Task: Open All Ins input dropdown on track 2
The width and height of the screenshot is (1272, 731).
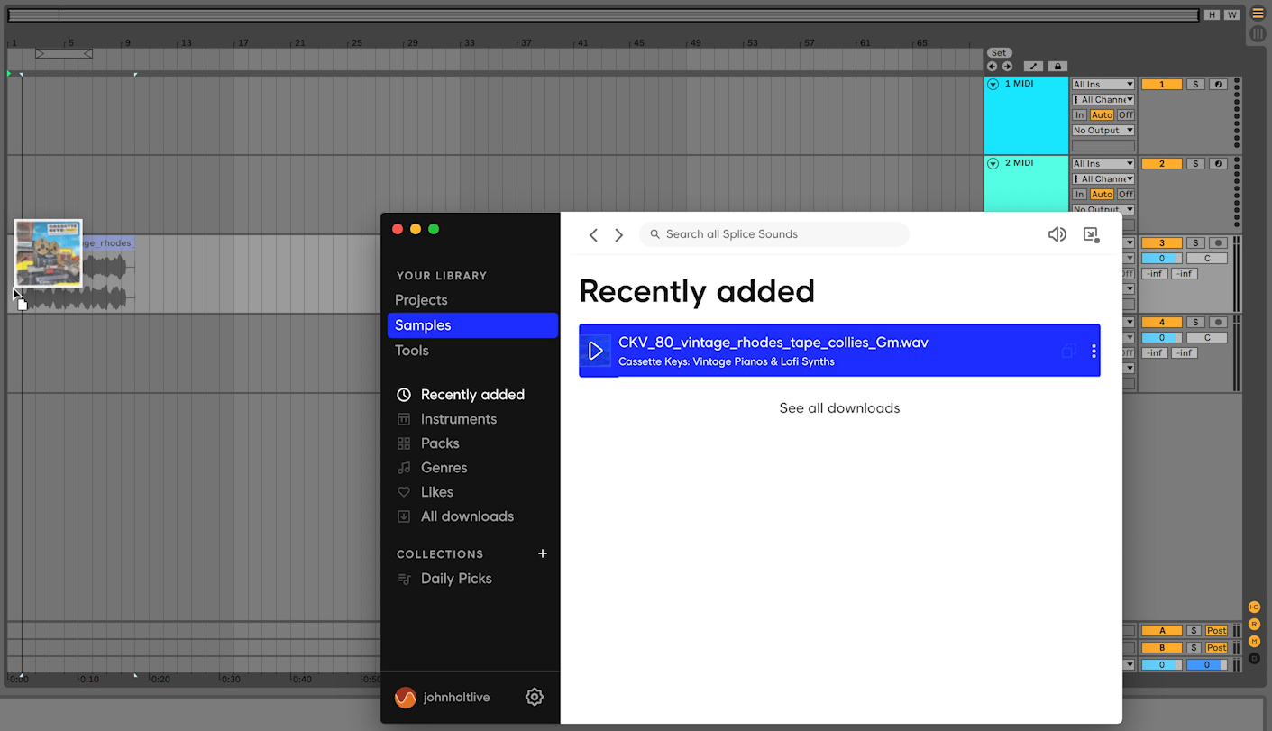Action: tap(1103, 164)
